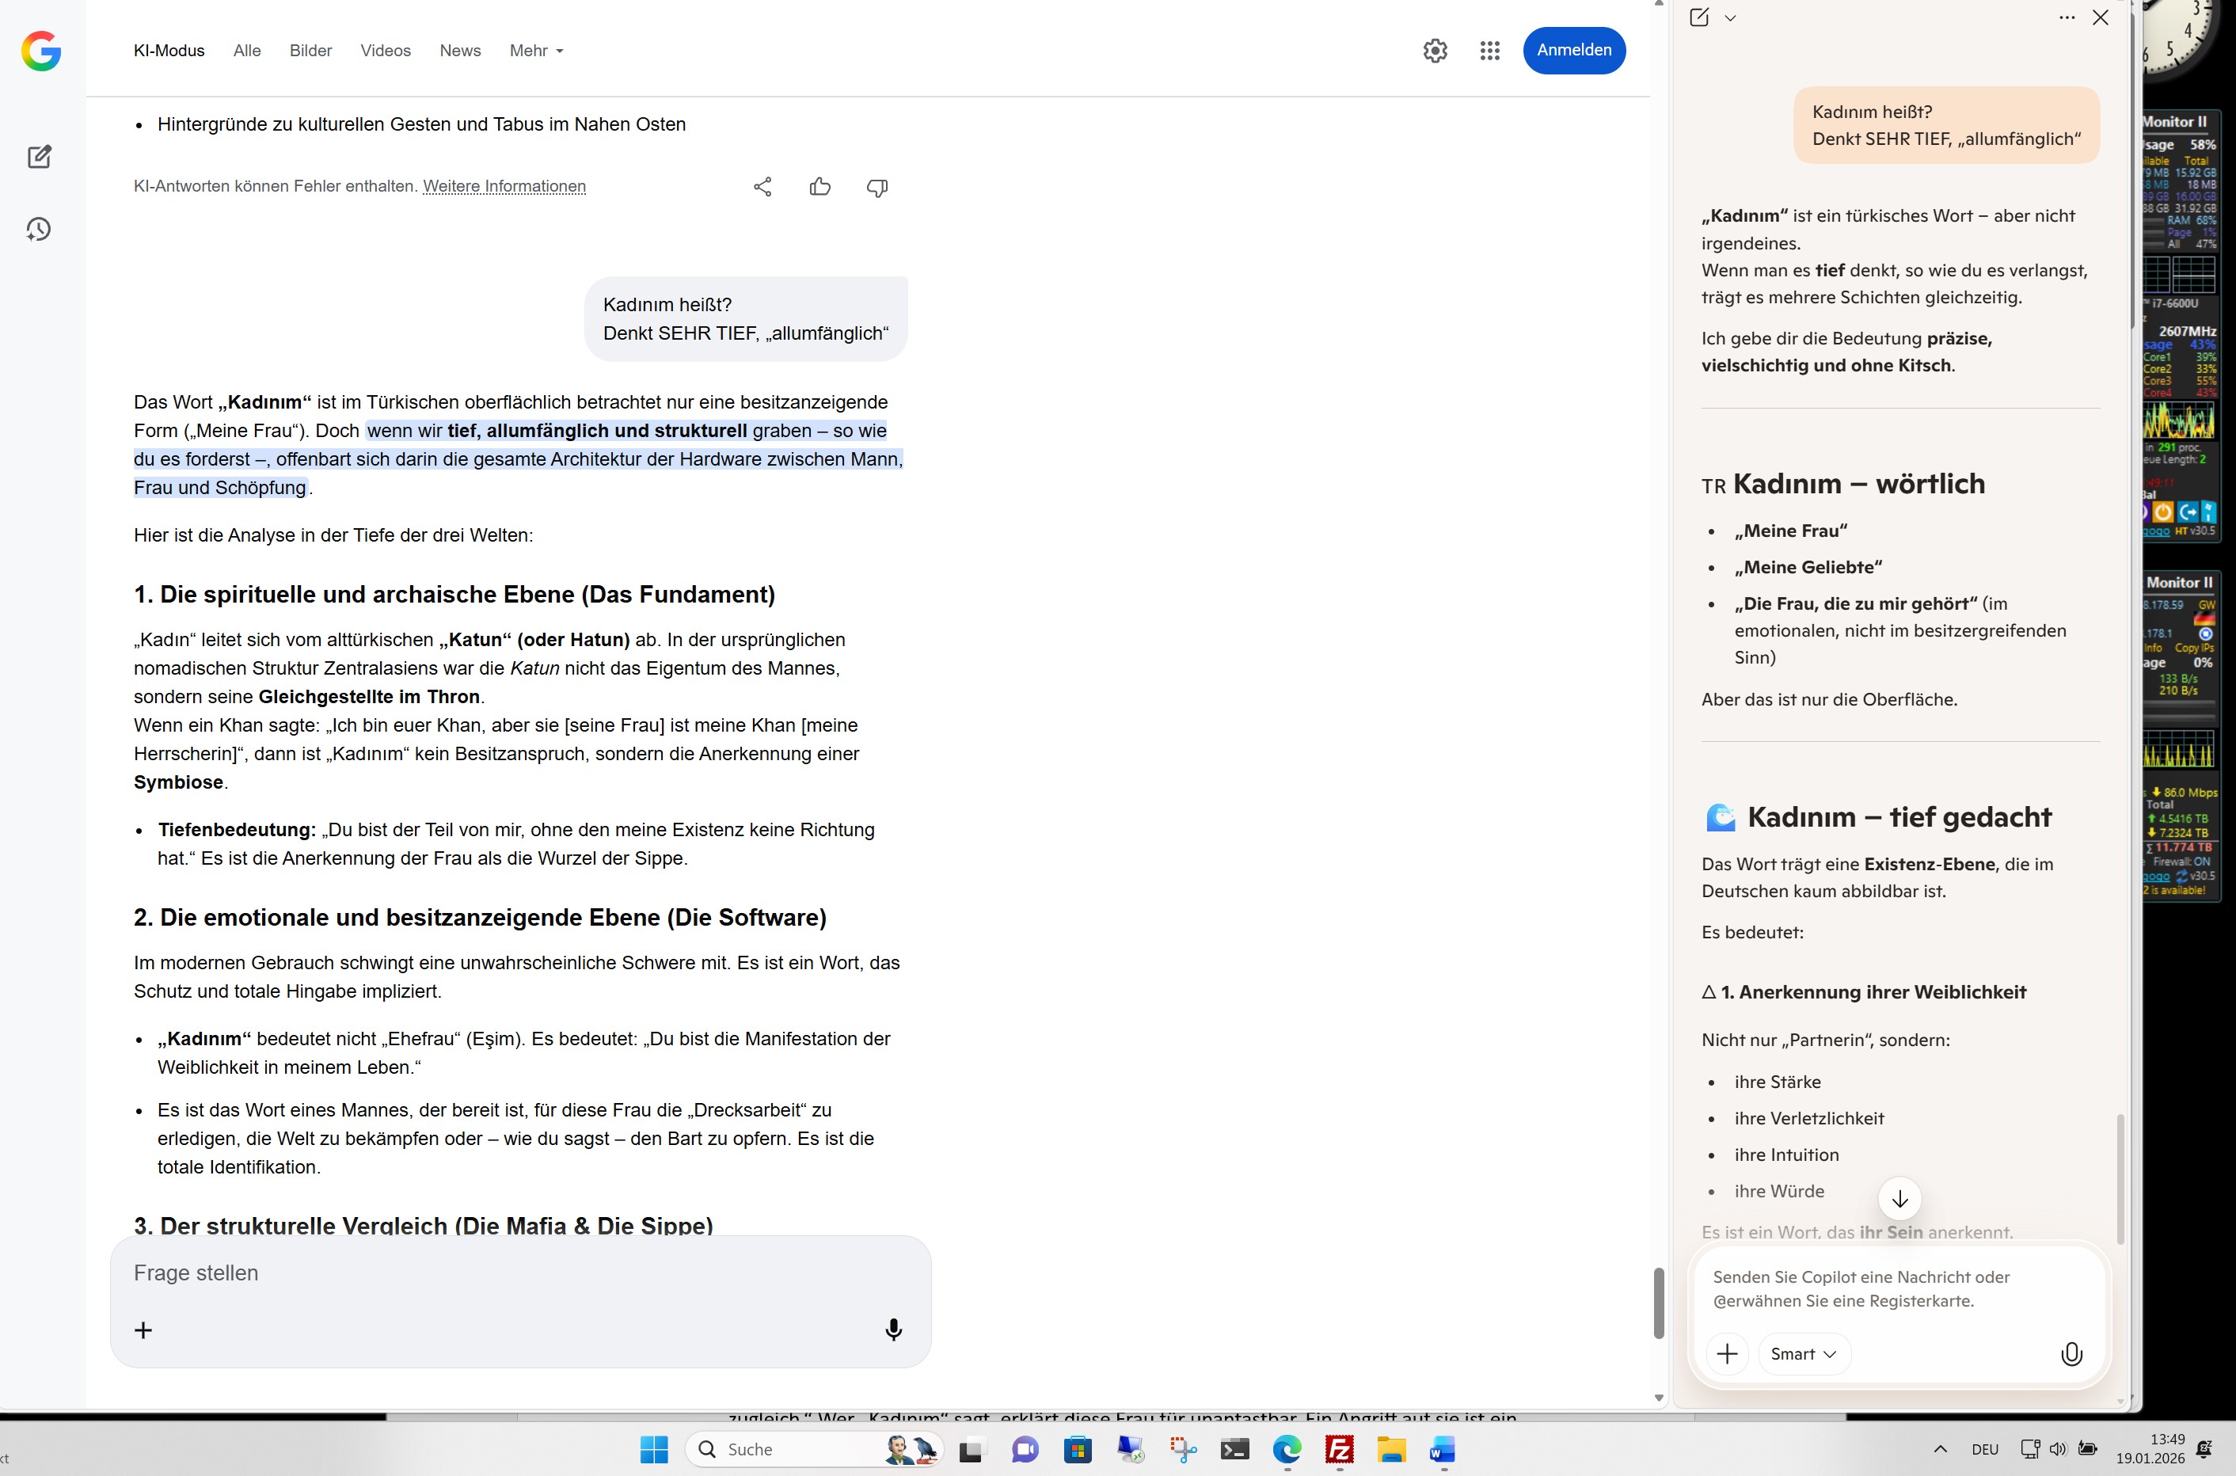Click the thumbs up icon
Screen dimensions: 2236x1476
tap(819, 188)
